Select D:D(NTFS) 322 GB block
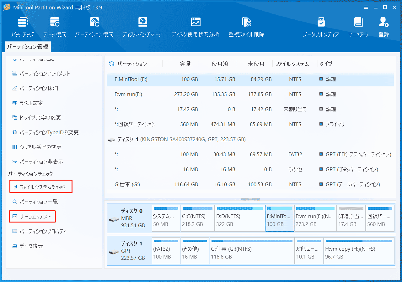 click(240, 218)
